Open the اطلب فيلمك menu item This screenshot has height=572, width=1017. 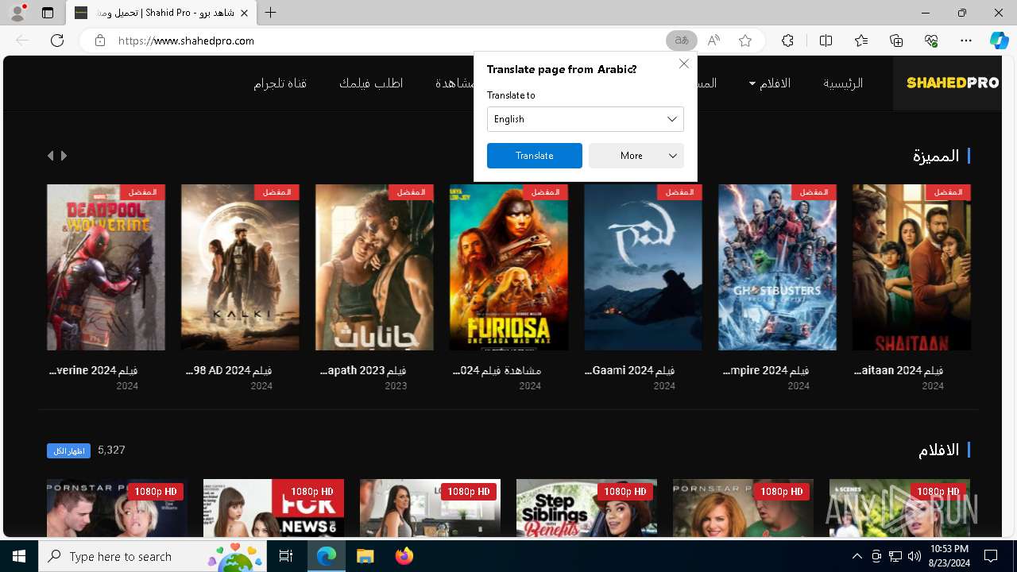click(x=371, y=83)
